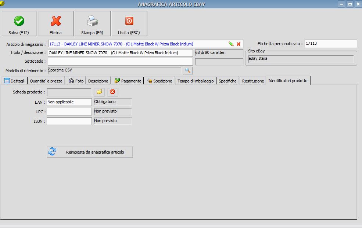Screen dimensions: 362x228
Task: Open the Foto tab
Action: coord(76,81)
